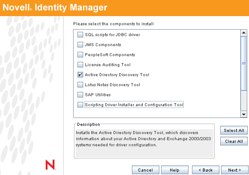Viewport: 249px width, 175px height.
Task: Click the 'SAP Utilities' label
Action: pyautogui.click(x=98, y=94)
